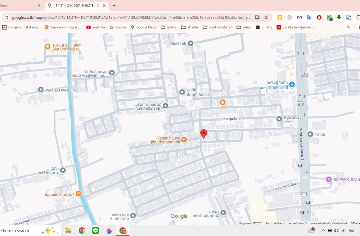
Task: Close the Keep tab
Action: [x=39, y=5]
